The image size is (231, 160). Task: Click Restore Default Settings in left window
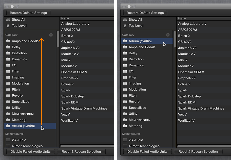pos(28,13)
